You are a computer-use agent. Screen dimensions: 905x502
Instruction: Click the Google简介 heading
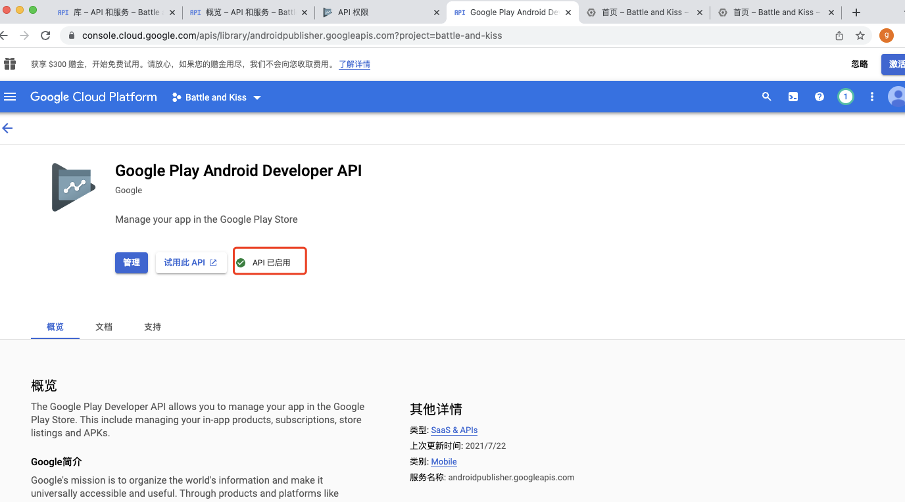(x=57, y=462)
